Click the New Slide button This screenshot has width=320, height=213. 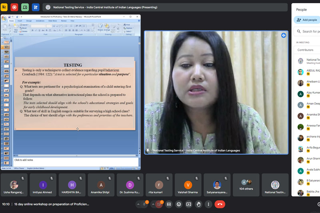(16, 28)
